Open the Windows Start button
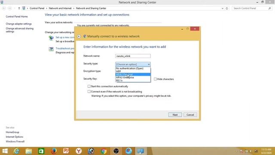This screenshot has height=155, width=275. pyautogui.click(x=5, y=151)
